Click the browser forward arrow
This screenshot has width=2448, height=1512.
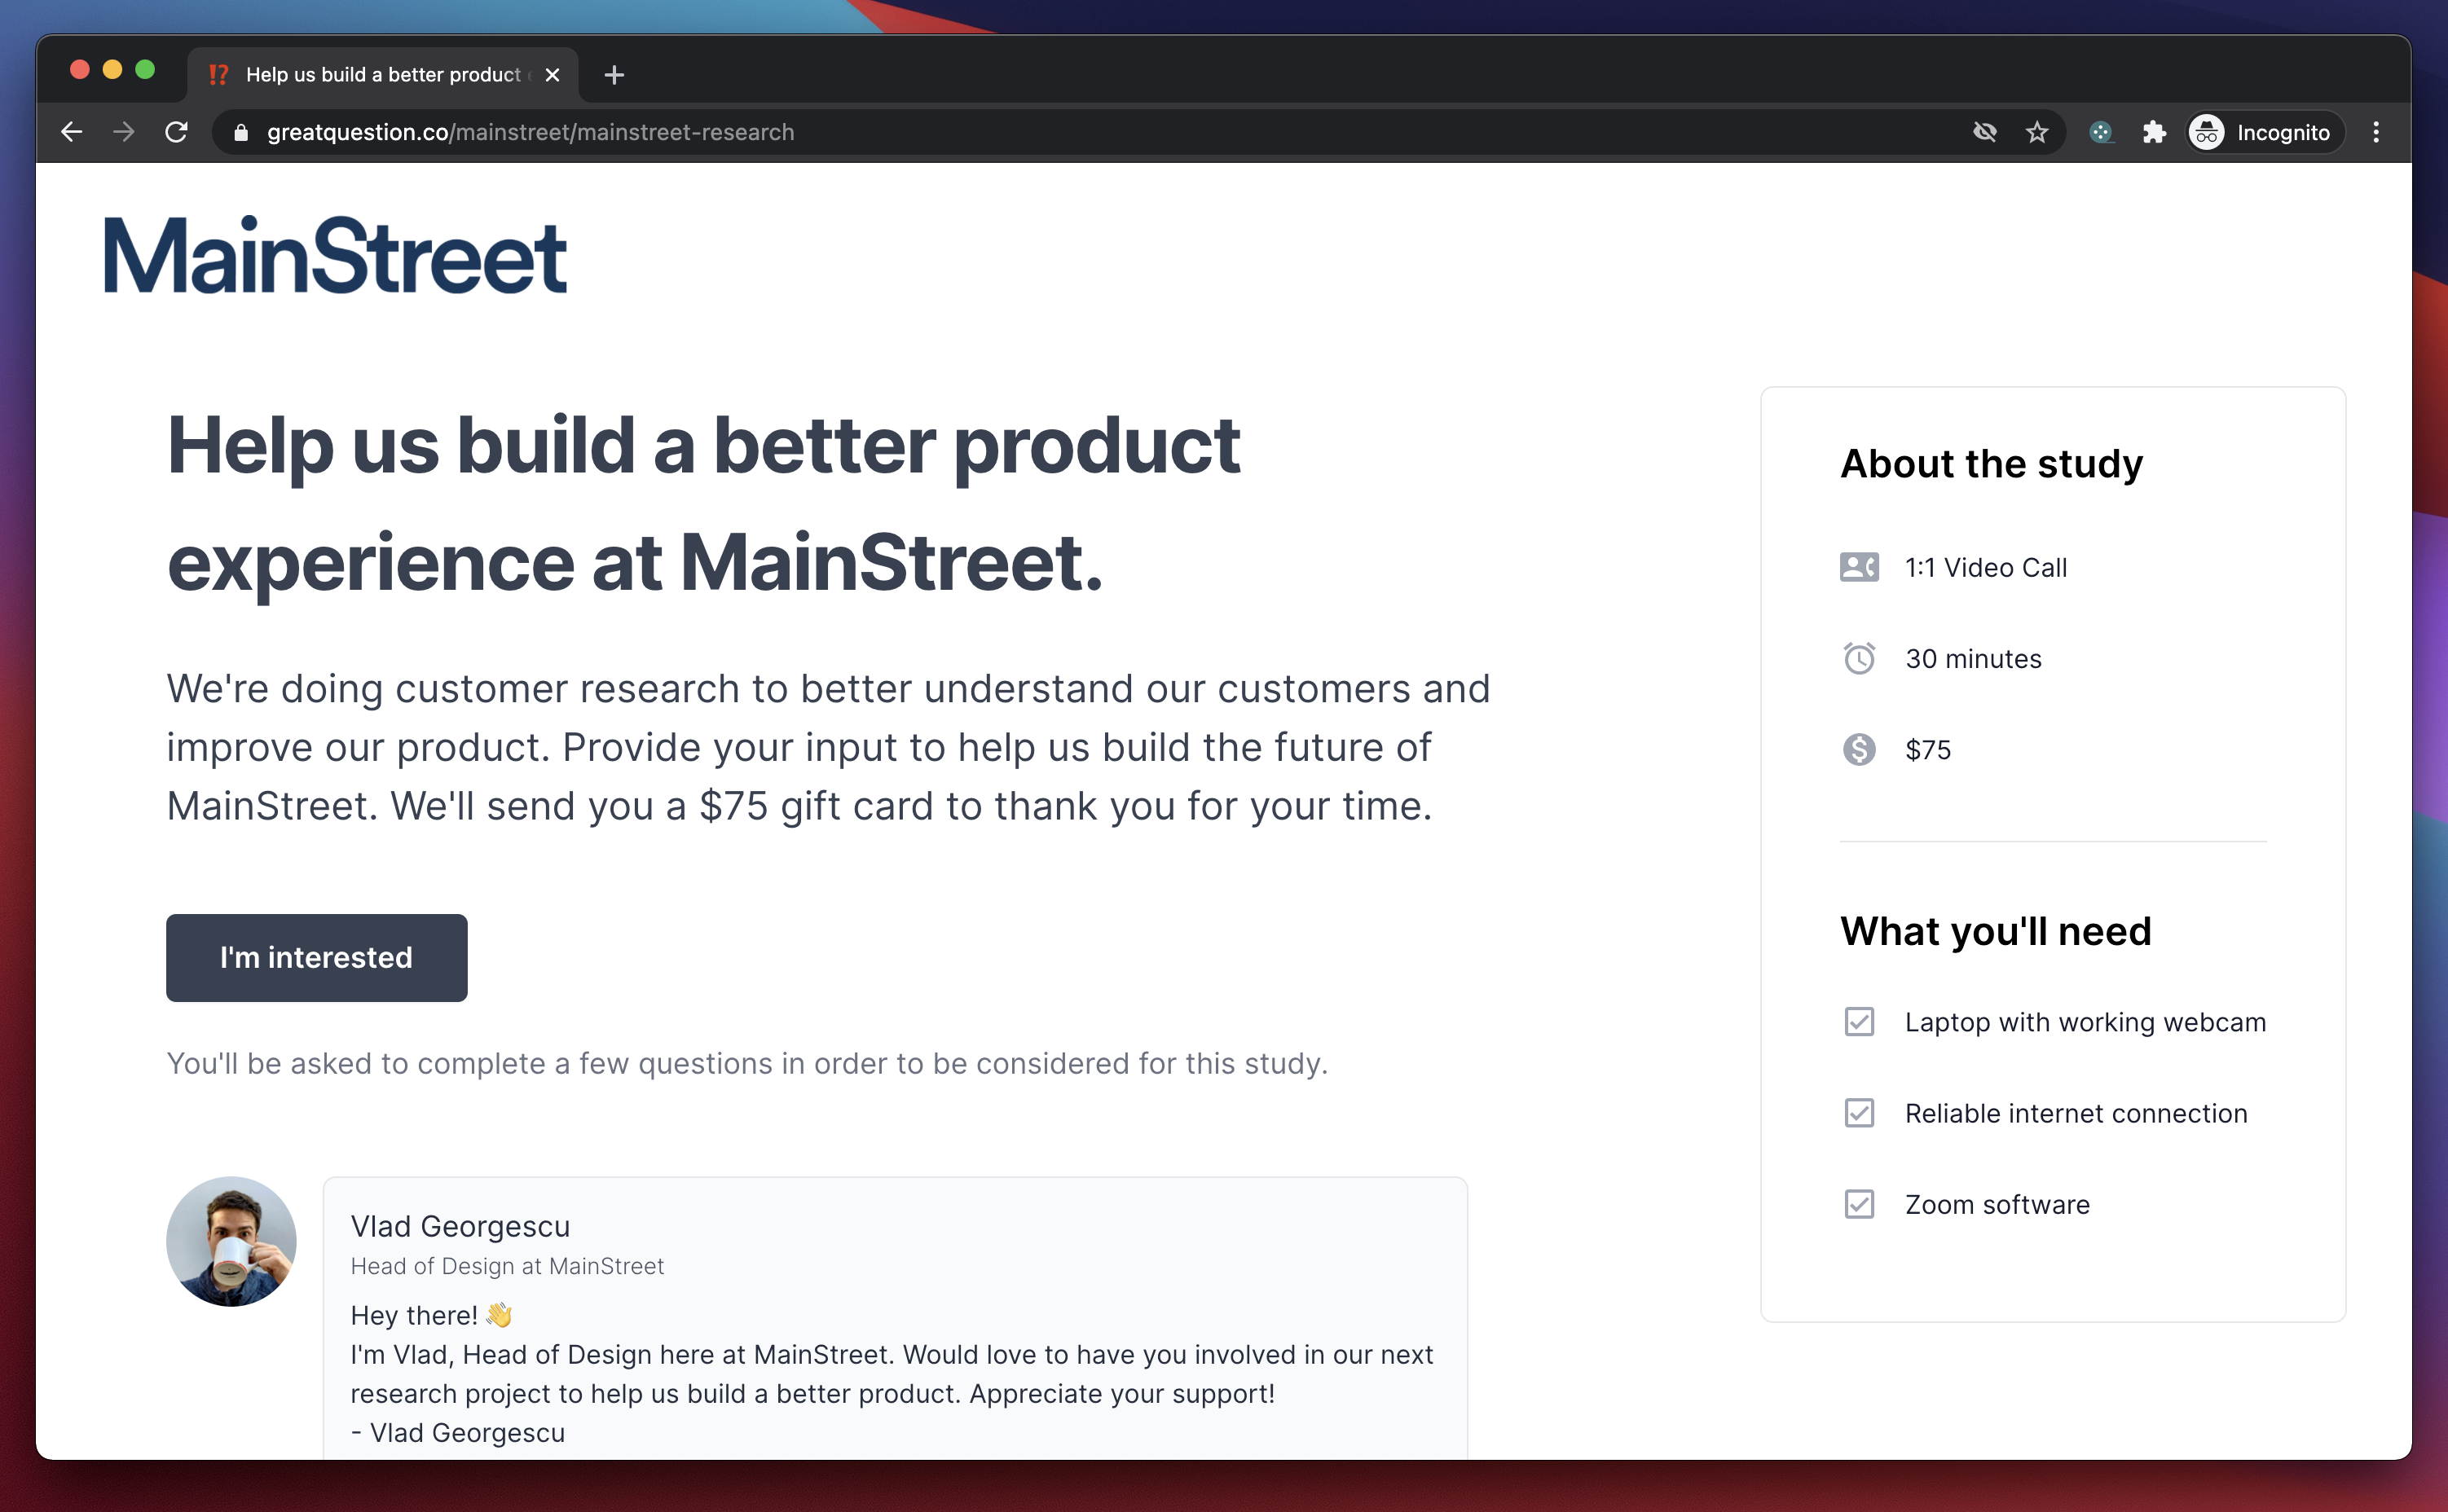[124, 132]
